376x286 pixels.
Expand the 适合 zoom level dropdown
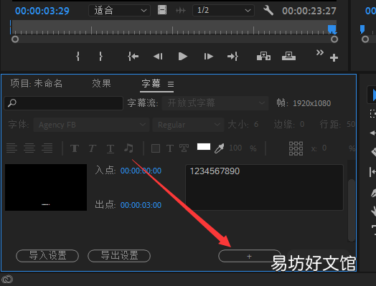[x=119, y=11]
